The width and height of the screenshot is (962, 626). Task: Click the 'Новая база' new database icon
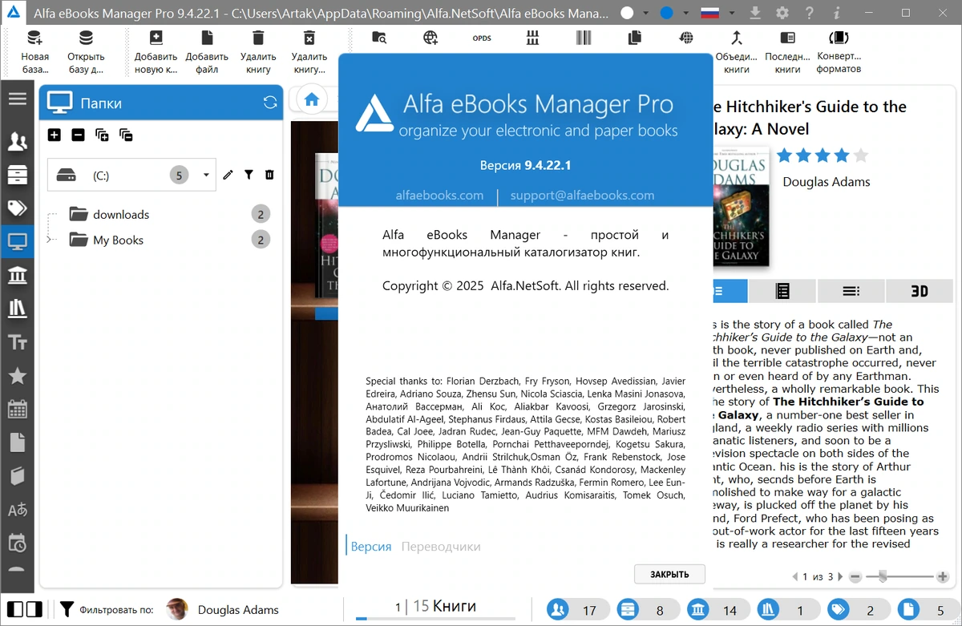(x=34, y=38)
